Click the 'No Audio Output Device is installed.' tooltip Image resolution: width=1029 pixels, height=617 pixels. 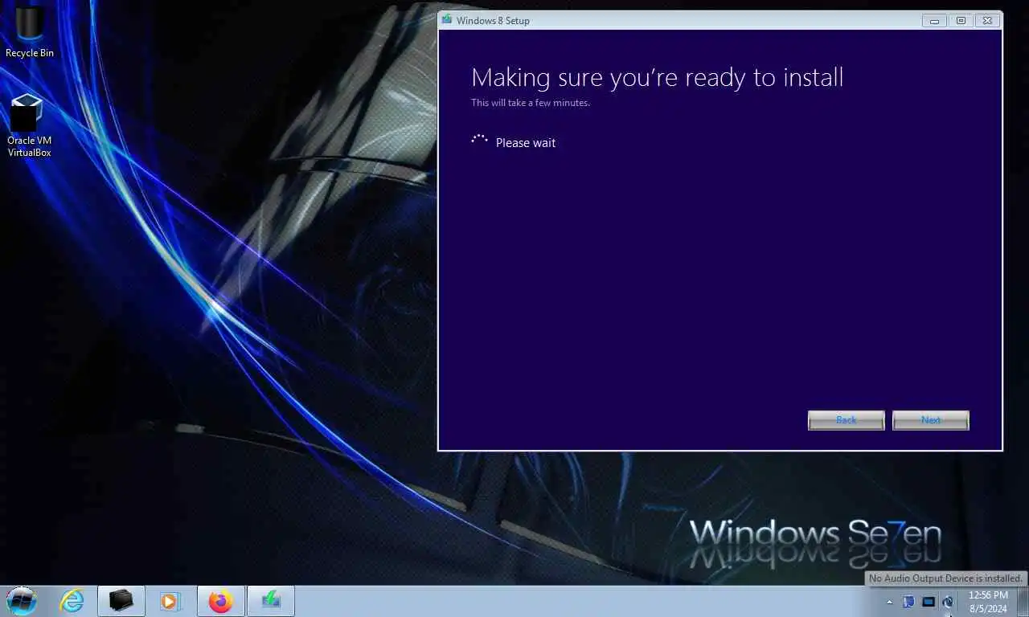click(x=945, y=578)
